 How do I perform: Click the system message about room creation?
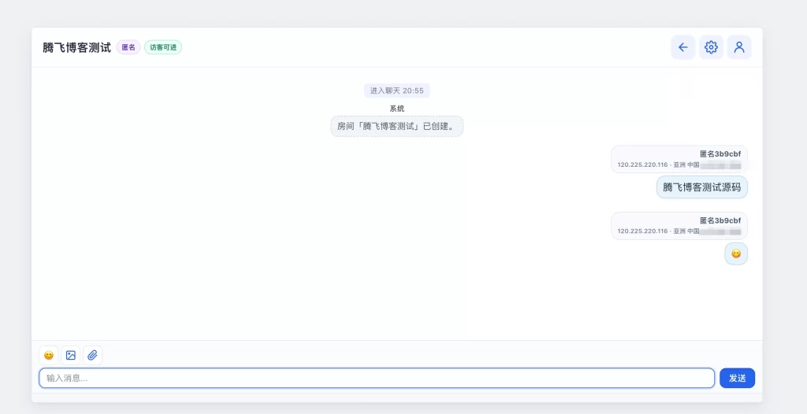click(396, 126)
